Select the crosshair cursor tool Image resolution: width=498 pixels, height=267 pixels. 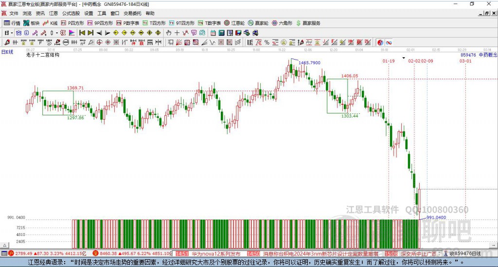click(178, 33)
